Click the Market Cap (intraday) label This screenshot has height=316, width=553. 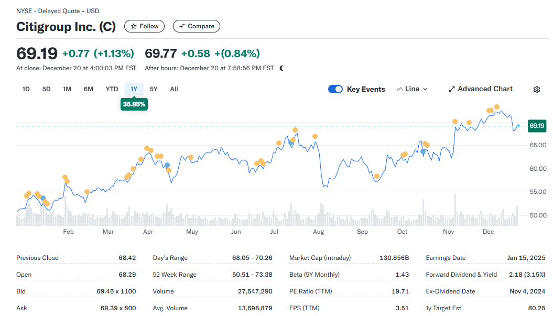320,258
